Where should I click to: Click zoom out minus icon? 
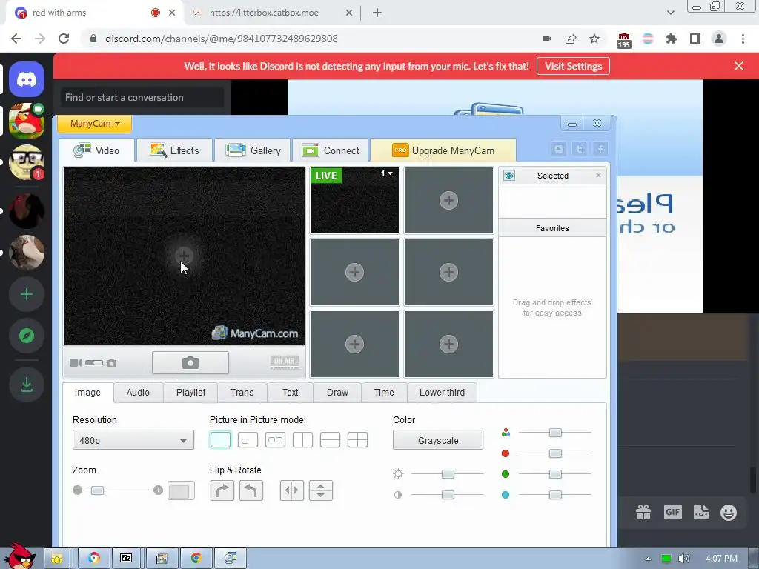[x=77, y=490]
